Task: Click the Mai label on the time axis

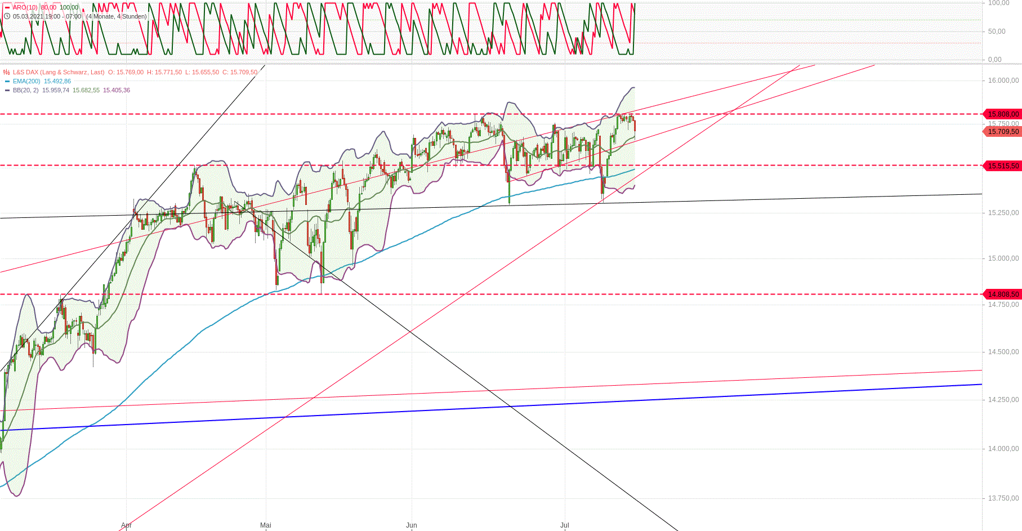Action: pos(266,525)
